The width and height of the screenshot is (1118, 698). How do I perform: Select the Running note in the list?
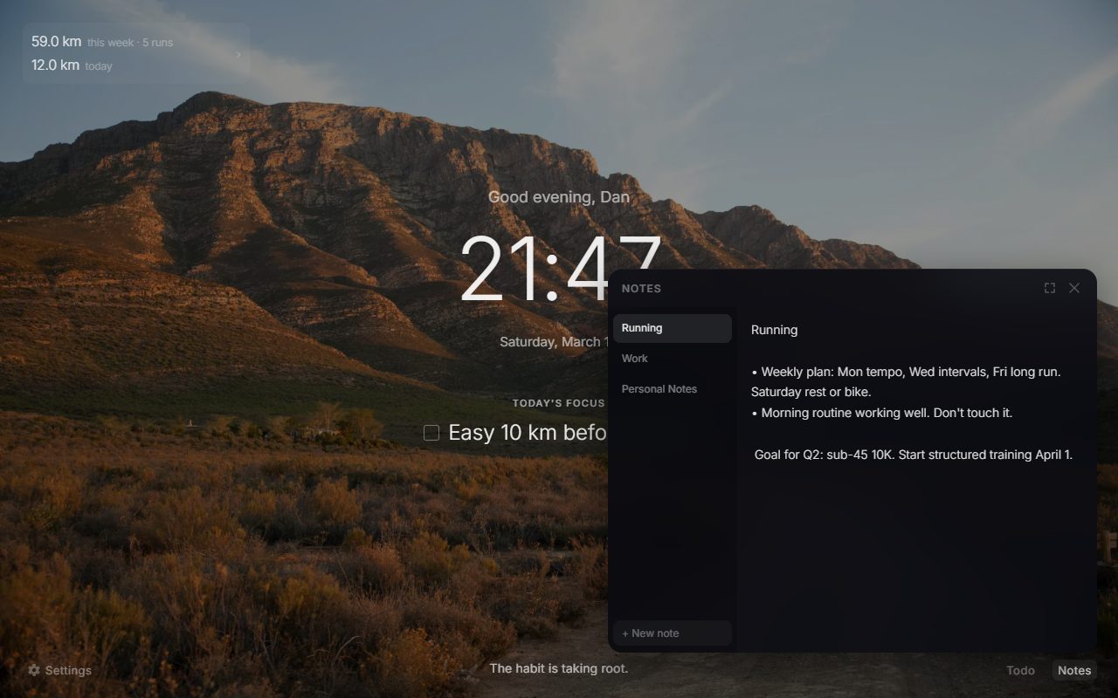tap(672, 328)
